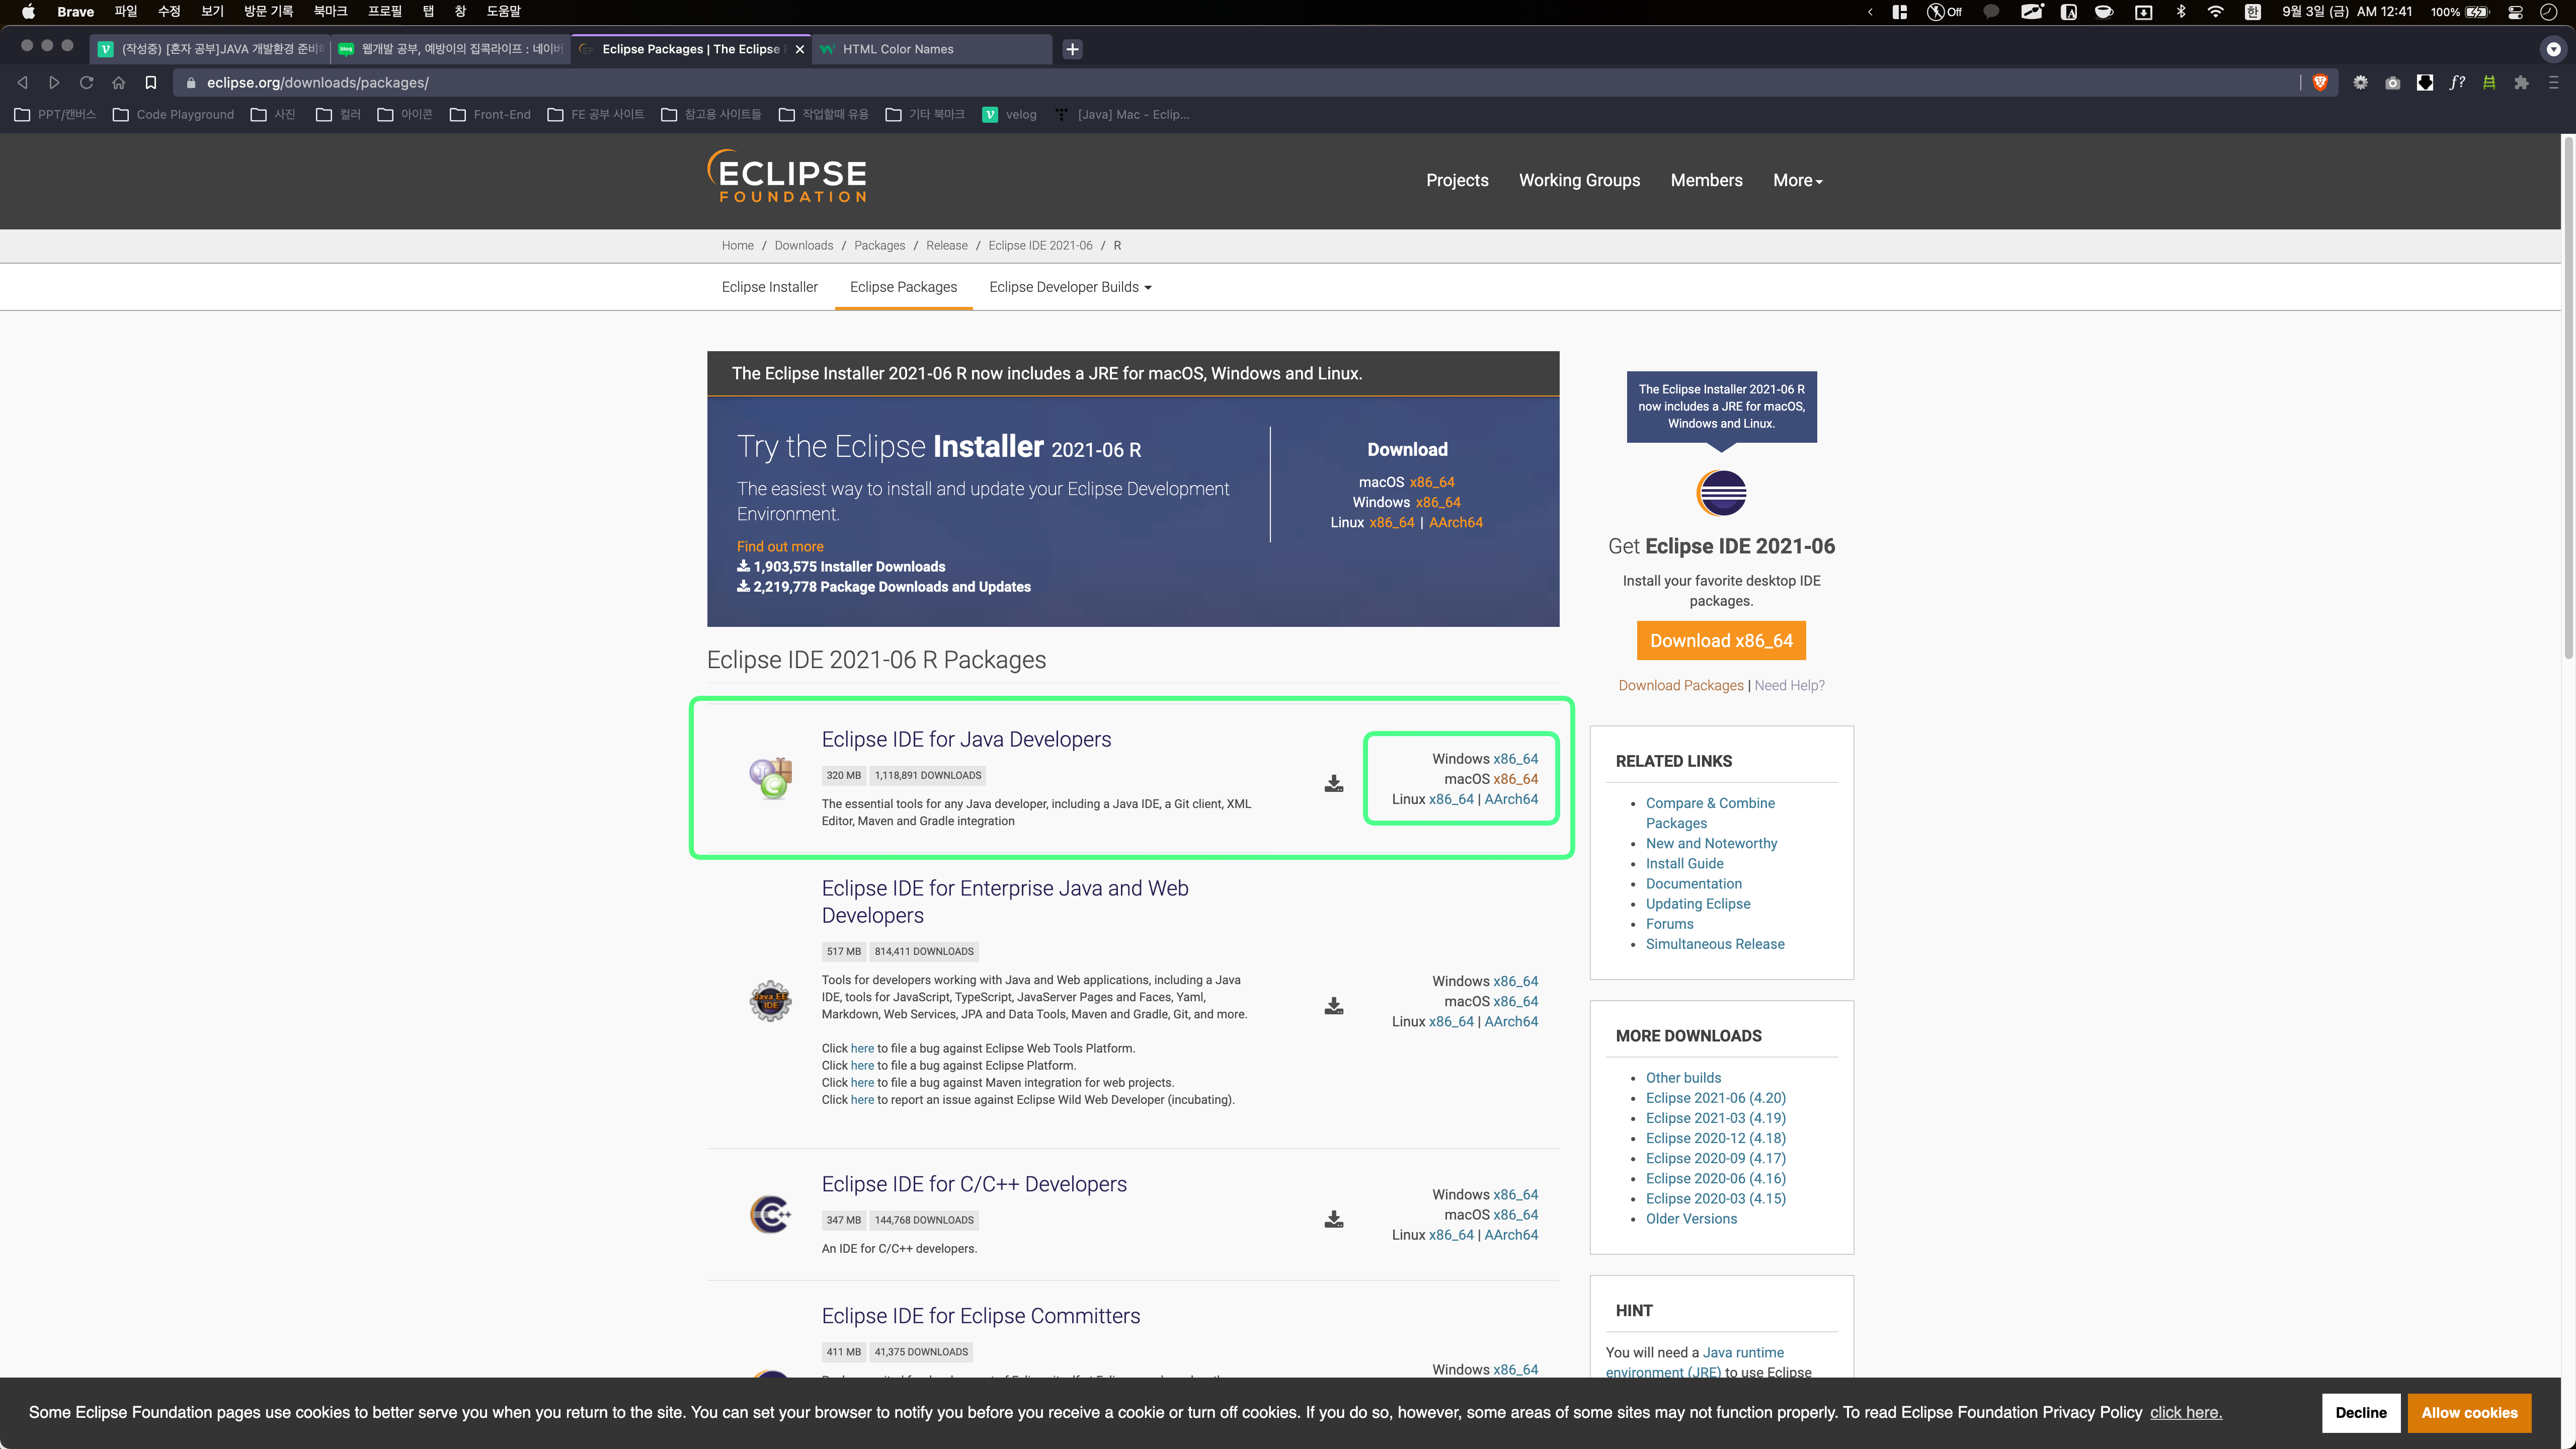Click the gear extension icon in toolbar

tap(2360, 83)
